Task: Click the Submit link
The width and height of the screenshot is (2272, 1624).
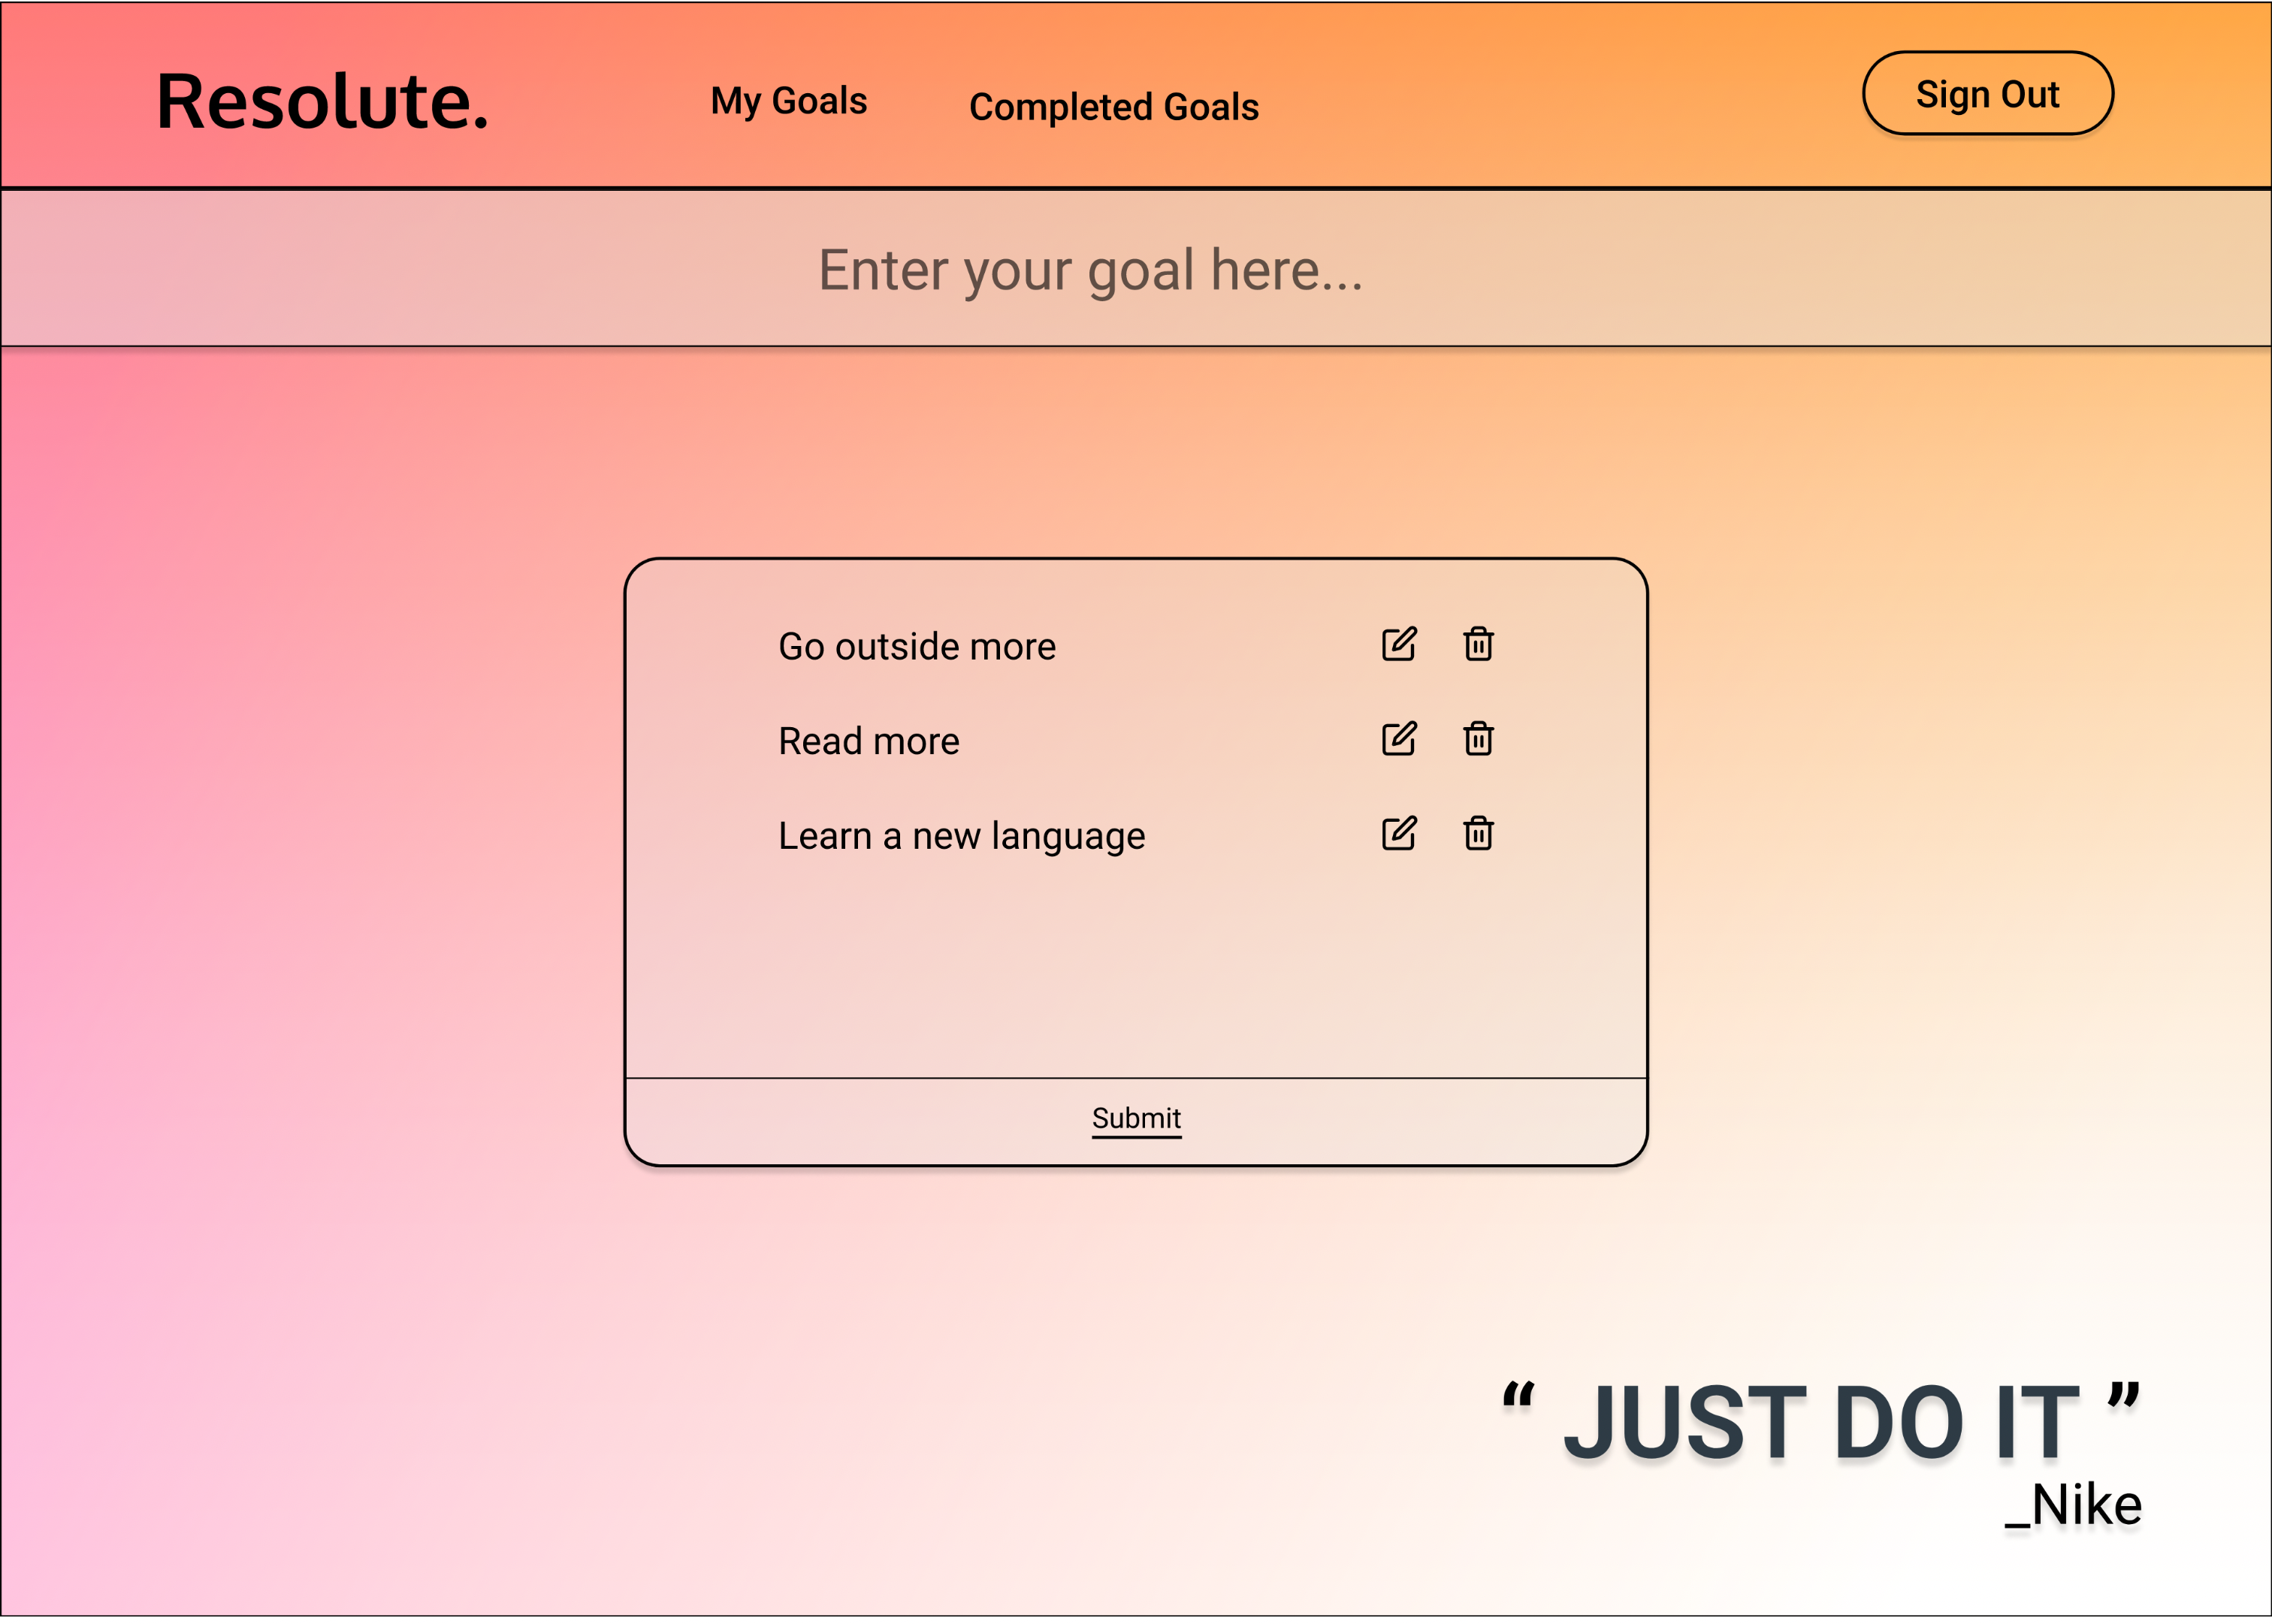Action: (x=1136, y=1118)
